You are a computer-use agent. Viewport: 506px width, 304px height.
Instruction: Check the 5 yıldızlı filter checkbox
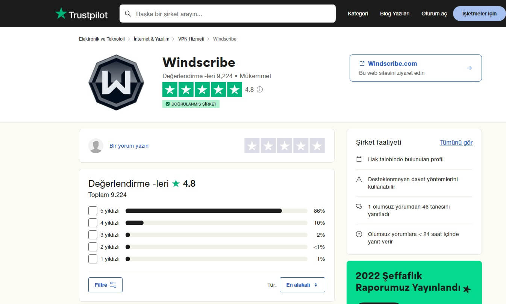click(93, 211)
